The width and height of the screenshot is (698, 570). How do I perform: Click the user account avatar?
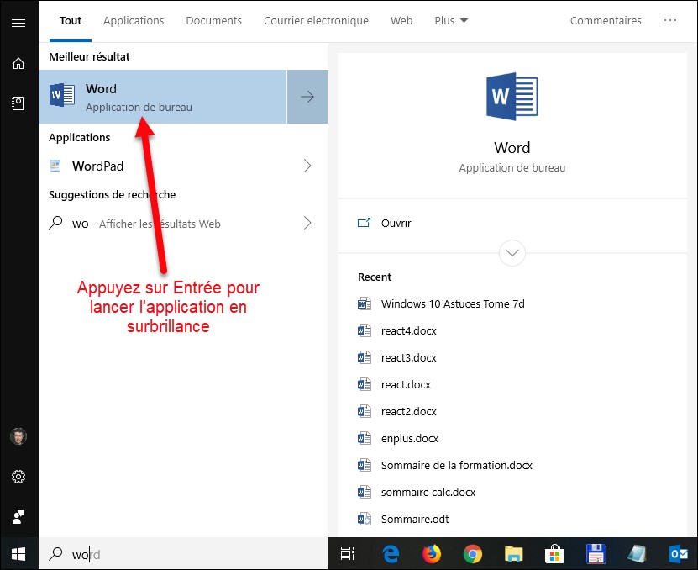pos(18,436)
